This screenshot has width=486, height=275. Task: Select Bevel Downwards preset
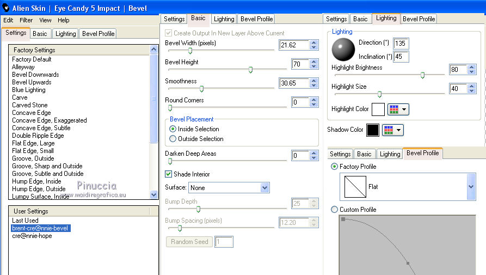tap(35, 75)
